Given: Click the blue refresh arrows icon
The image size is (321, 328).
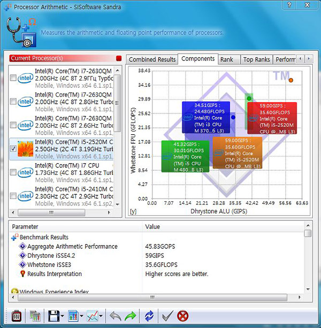Looking at the screenshot, I should (149, 316).
